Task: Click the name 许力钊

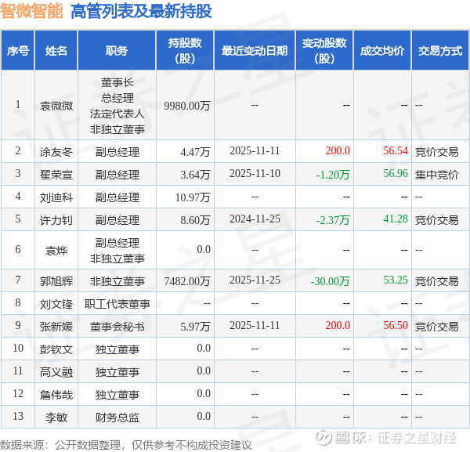Action: click(56, 220)
